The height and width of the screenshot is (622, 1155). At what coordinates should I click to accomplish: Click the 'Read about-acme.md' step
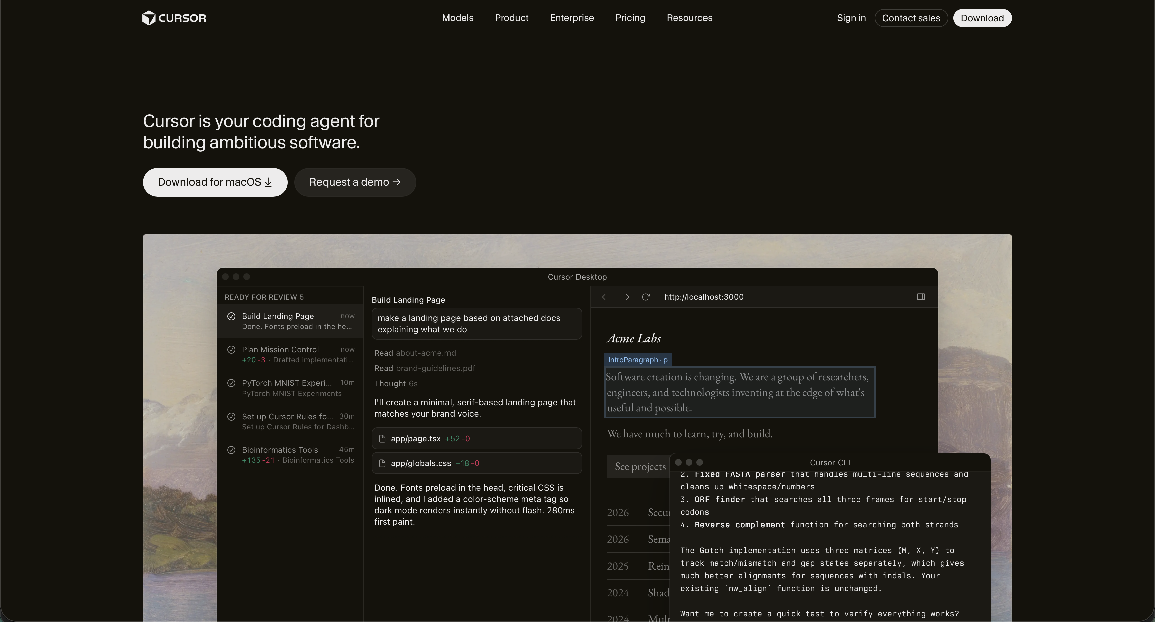click(x=415, y=353)
